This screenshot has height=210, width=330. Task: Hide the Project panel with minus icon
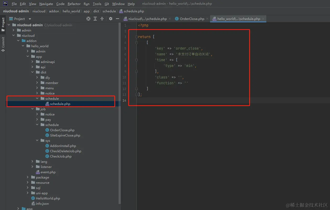tap(118, 19)
